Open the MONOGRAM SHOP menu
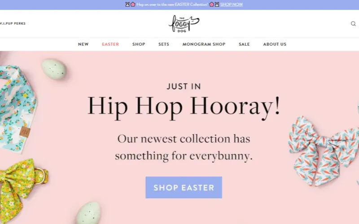The height and width of the screenshot is (224, 359). tap(204, 44)
